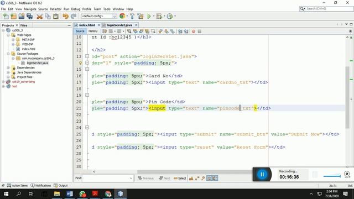Screen dimensions: 354x199
Task: Toggle Highlight Search in editor toolbar
Action: coord(147,32)
